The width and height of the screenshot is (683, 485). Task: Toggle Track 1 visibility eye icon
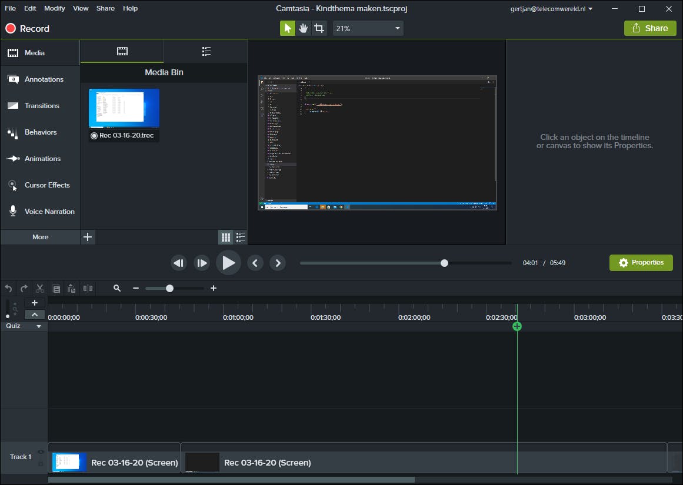pyautogui.click(x=41, y=451)
